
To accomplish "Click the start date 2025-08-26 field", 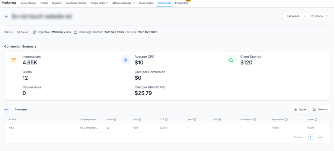I will point(293,16).
